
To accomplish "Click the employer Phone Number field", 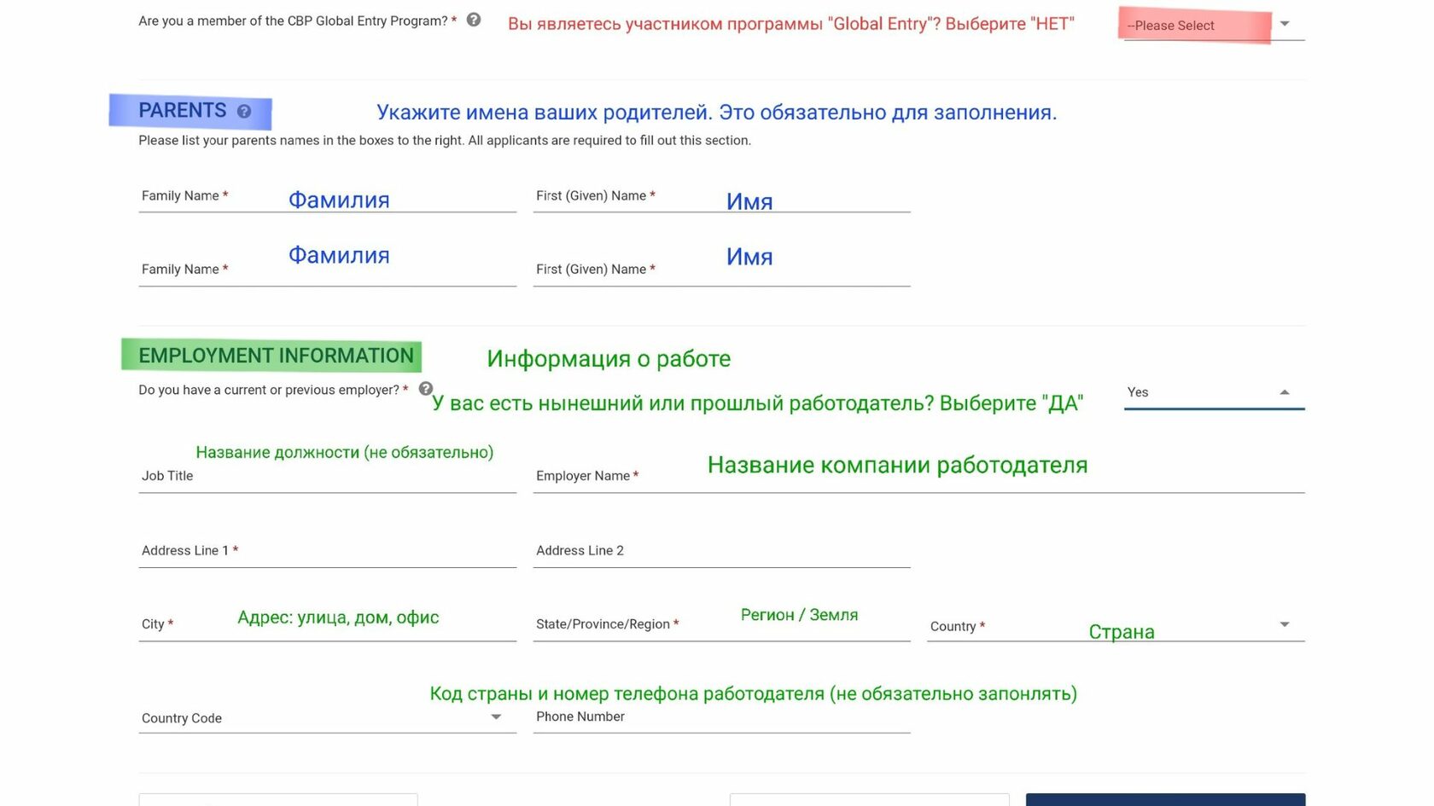I will [x=721, y=717].
